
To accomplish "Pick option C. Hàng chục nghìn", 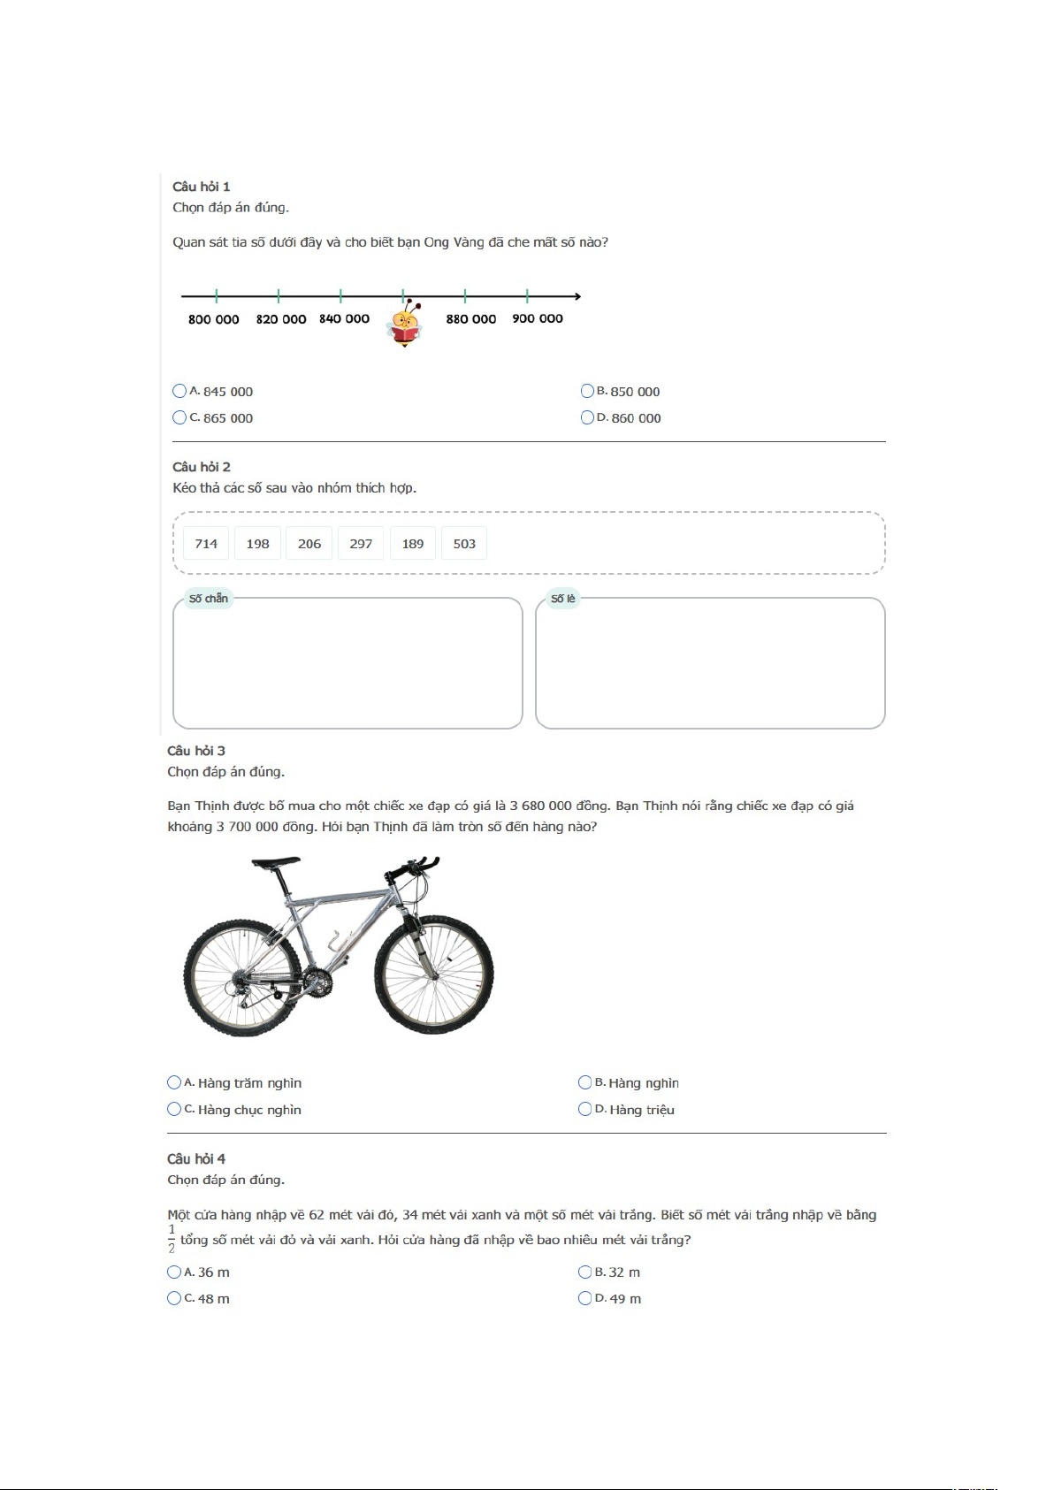I will pos(174,1109).
